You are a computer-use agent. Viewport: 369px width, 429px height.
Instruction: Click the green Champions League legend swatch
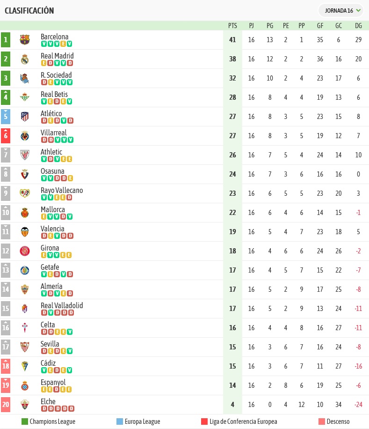[x=25, y=422]
